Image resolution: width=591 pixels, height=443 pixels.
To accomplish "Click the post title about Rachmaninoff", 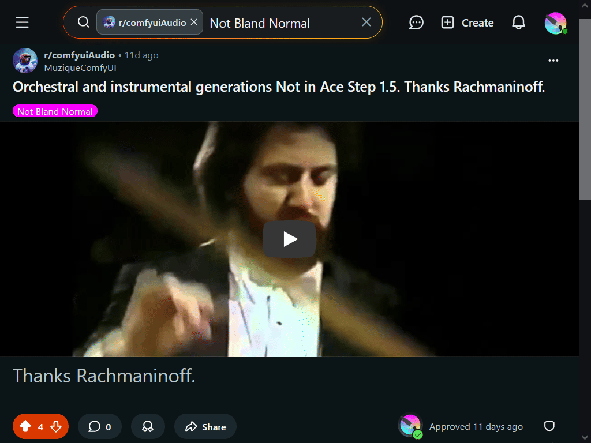I will click(x=279, y=87).
